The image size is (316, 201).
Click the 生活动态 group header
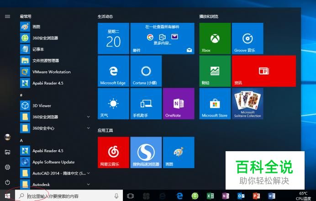(x=105, y=16)
